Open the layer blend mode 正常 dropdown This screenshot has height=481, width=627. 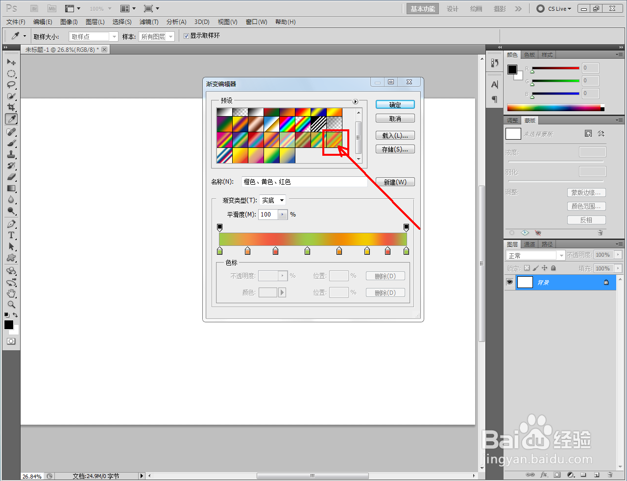[535, 255]
